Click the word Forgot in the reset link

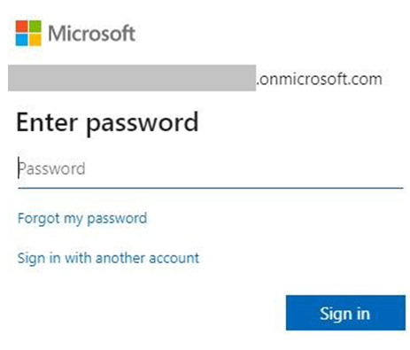(39, 219)
